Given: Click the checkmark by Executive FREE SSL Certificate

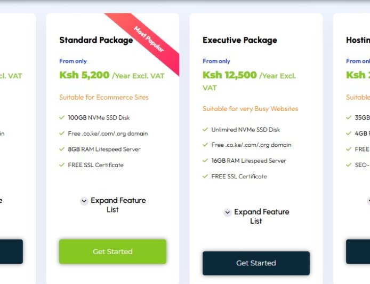Looking at the screenshot, I should coord(205,176).
